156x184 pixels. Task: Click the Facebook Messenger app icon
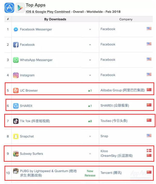[x=16, y=29]
